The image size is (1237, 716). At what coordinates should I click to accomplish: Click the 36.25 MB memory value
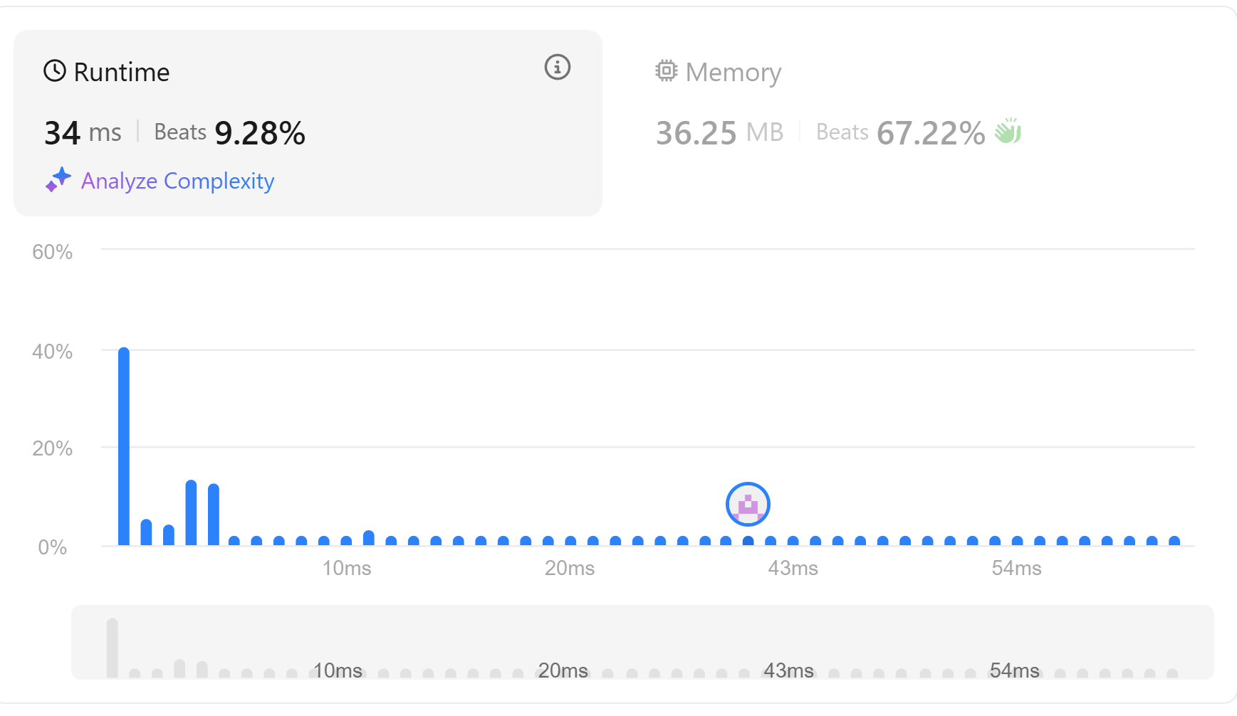point(719,133)
